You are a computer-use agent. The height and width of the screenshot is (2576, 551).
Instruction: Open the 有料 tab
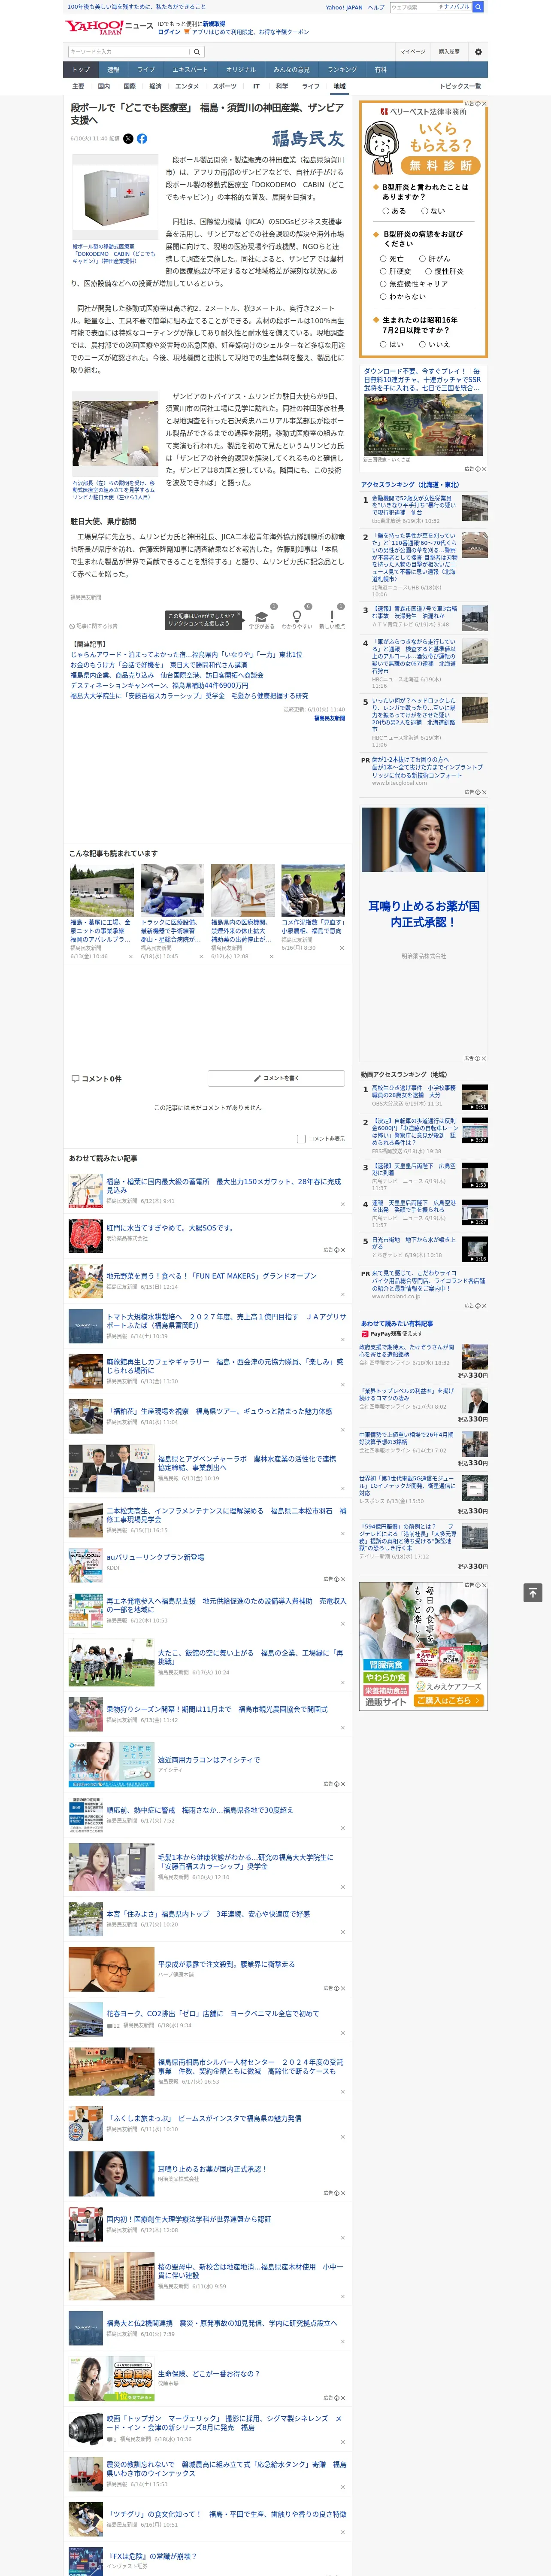click(380, 70)
